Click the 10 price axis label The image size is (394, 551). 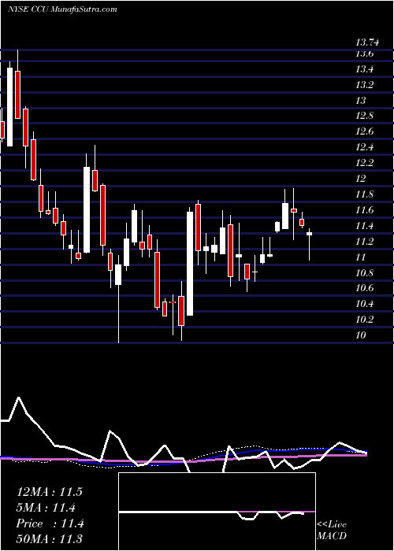[360, 335]
